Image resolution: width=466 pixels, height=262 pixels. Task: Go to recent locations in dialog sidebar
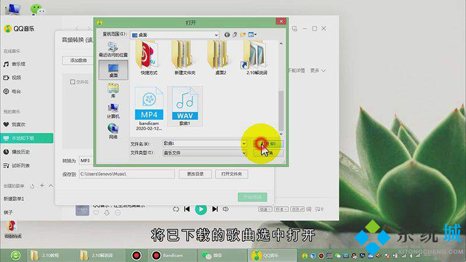[113, 49]
